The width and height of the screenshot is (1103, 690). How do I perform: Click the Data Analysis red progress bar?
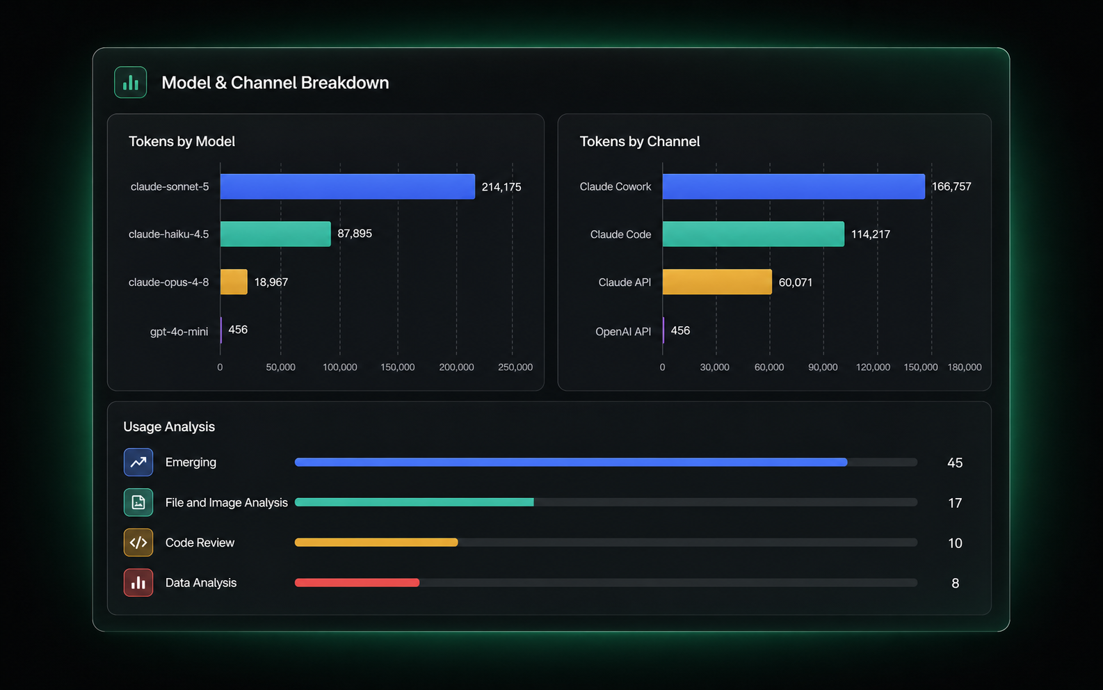(x=357, y=582)
